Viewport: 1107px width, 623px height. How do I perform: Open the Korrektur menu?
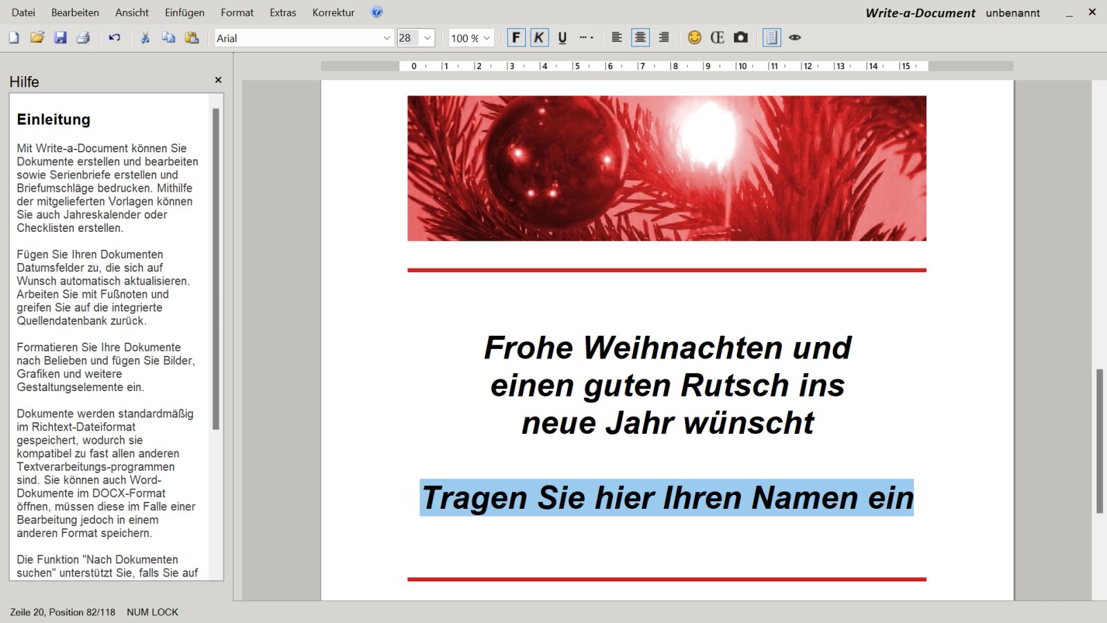(333, 12)
